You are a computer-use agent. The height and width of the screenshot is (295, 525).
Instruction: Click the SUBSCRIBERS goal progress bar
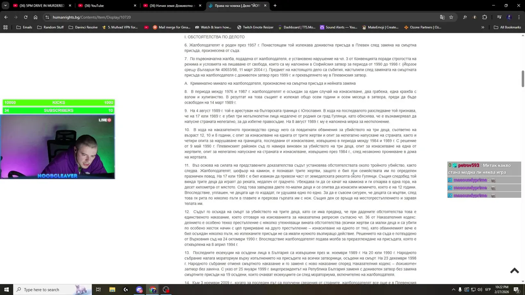59,110
